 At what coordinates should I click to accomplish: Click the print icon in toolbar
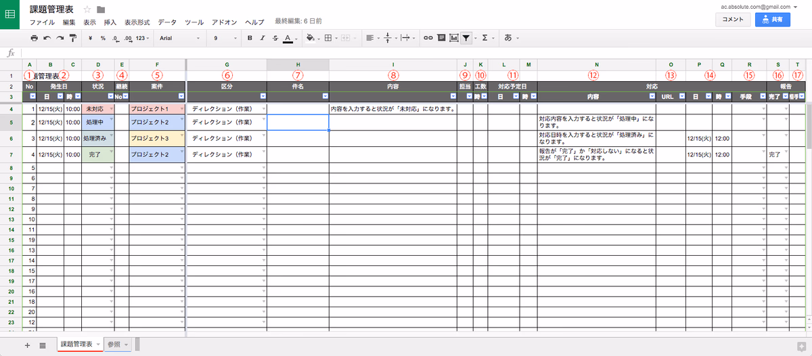34,39
